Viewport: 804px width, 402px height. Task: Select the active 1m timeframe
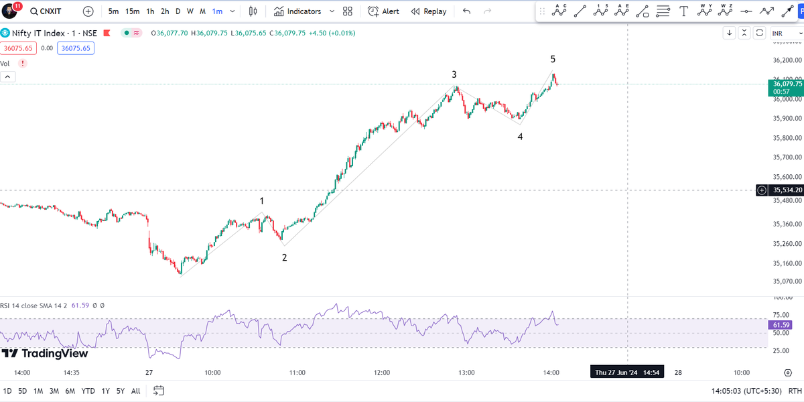[x=217, y=11]
